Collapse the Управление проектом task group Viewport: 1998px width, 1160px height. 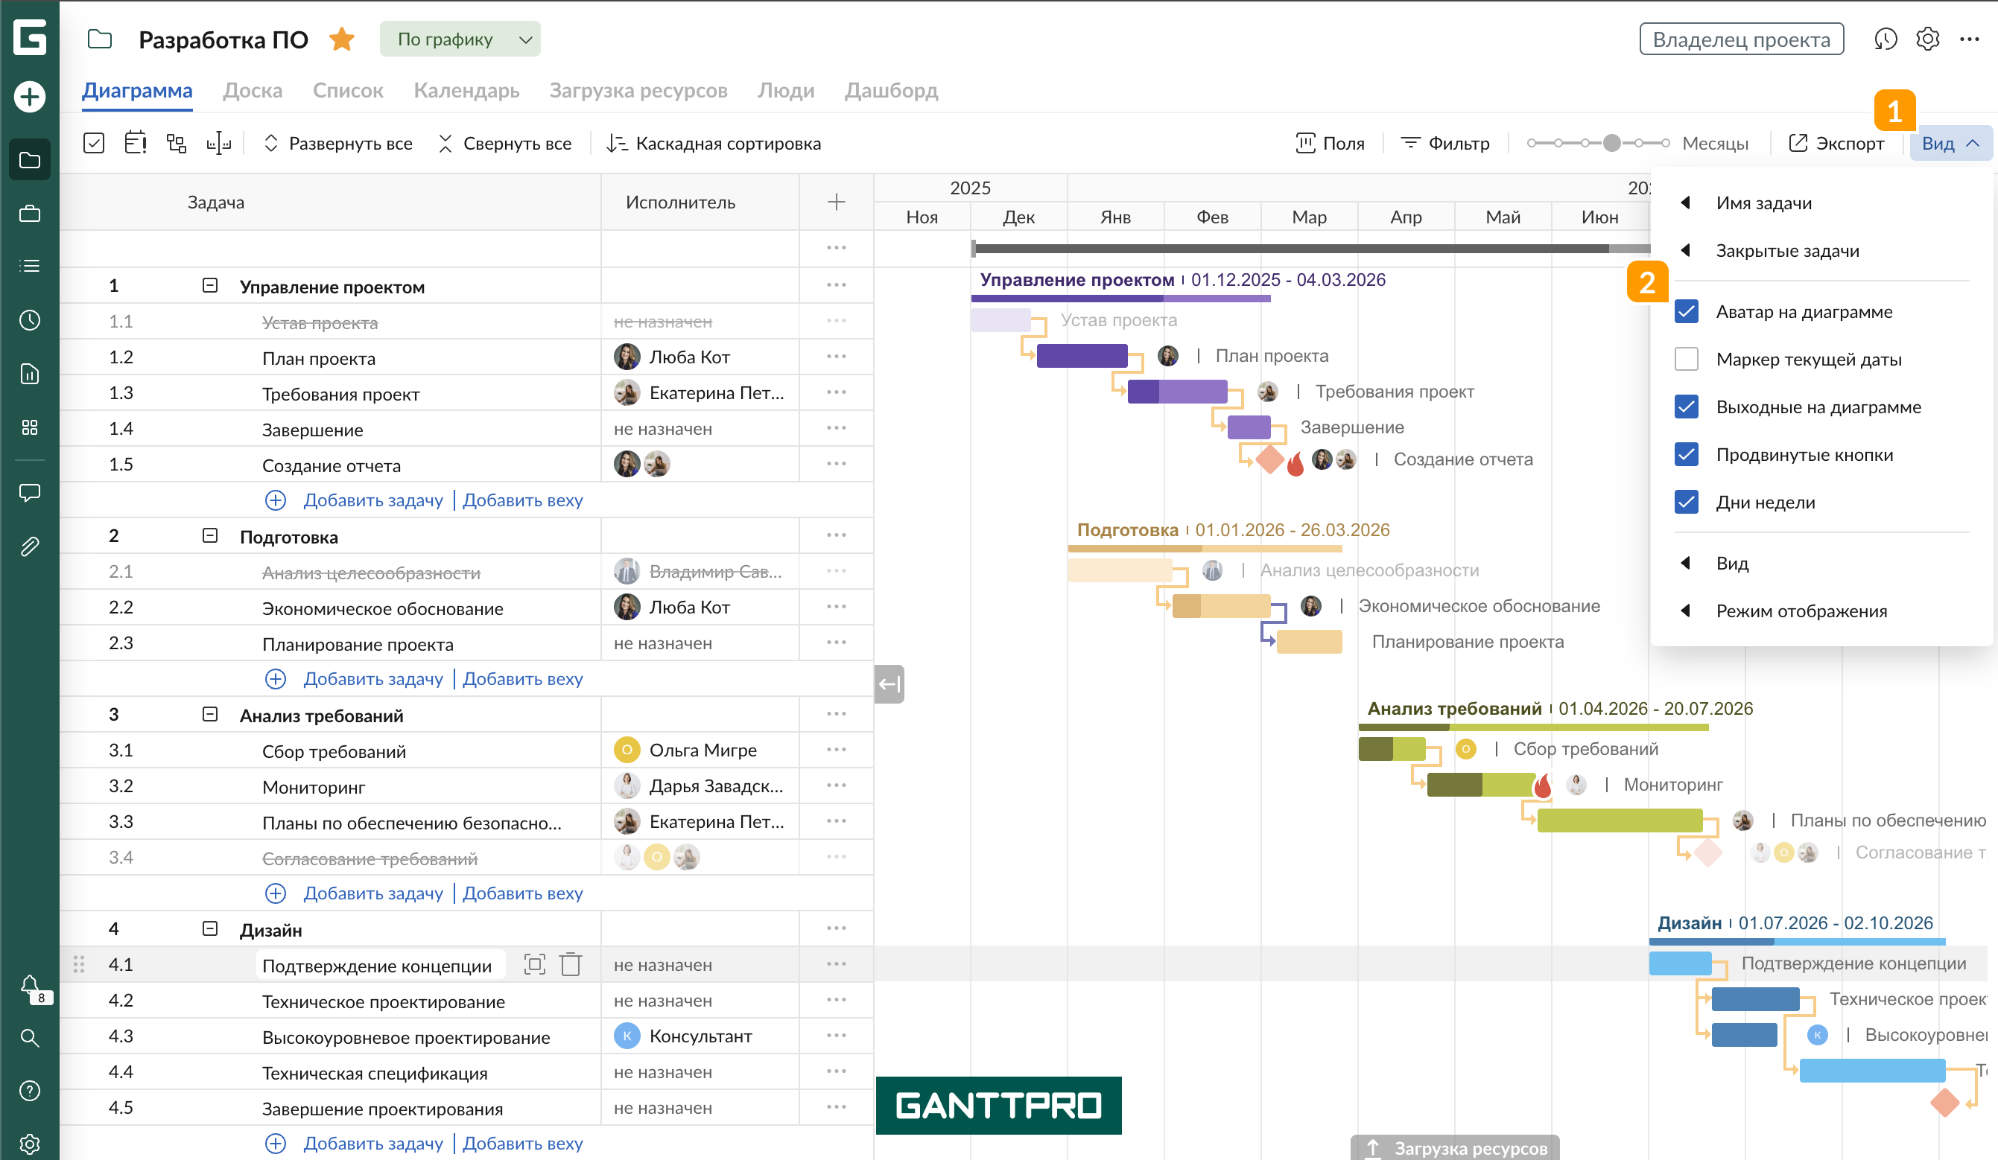tap(209, 285)
